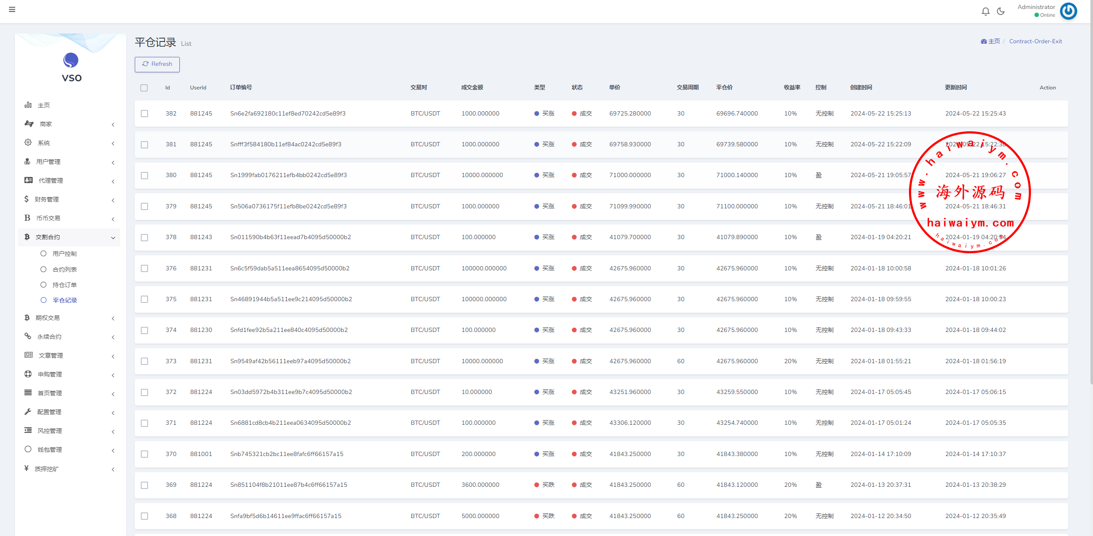
Task: Expand the 用户管理 menu chevron
Action: (113, 163)
